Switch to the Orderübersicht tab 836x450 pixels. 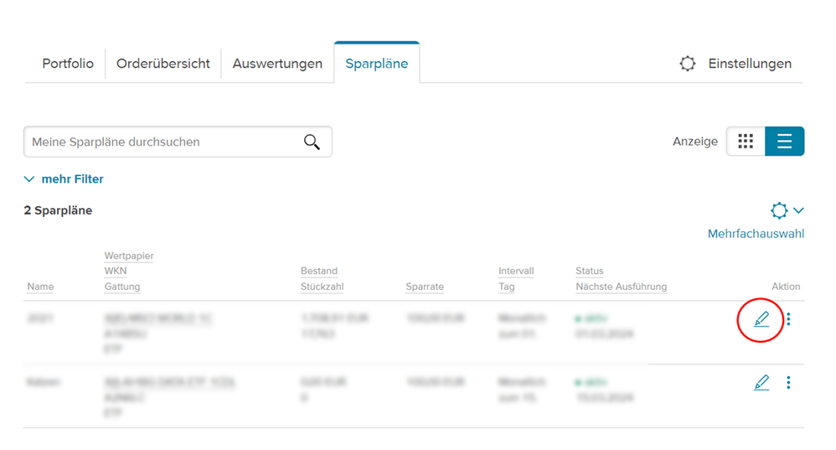163,64
